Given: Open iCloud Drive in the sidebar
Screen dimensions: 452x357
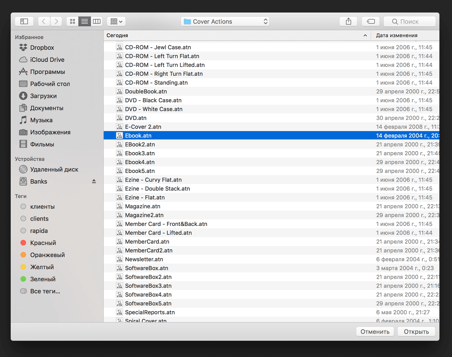Looking at the screenshot, I should tap(47, 60).
